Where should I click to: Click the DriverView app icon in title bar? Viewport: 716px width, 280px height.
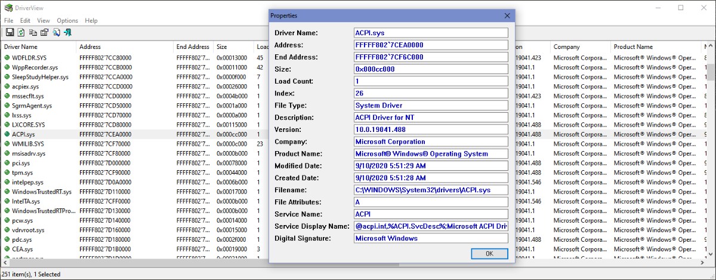8,8
